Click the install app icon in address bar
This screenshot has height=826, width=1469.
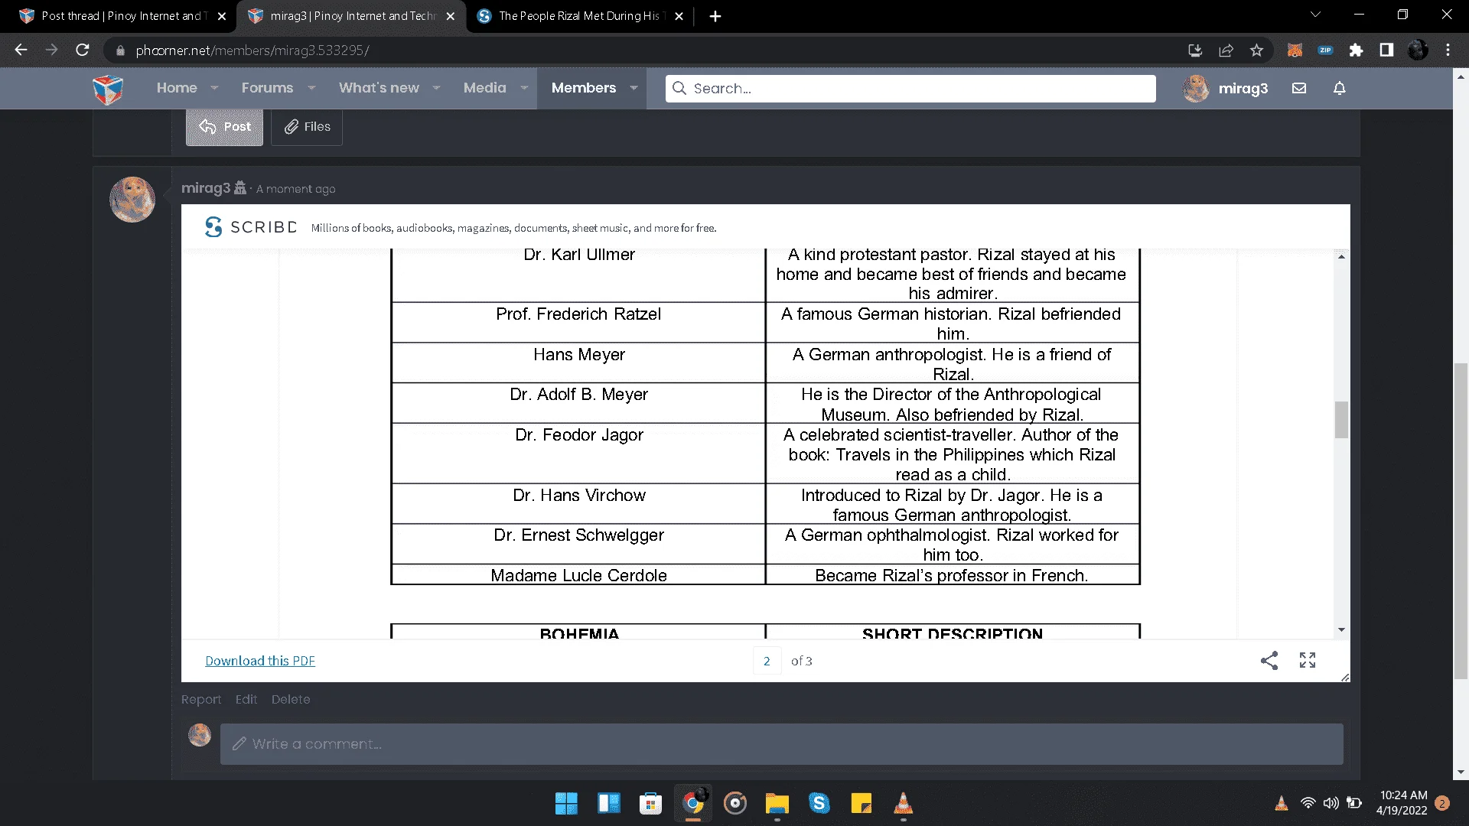click(1195, 50)
